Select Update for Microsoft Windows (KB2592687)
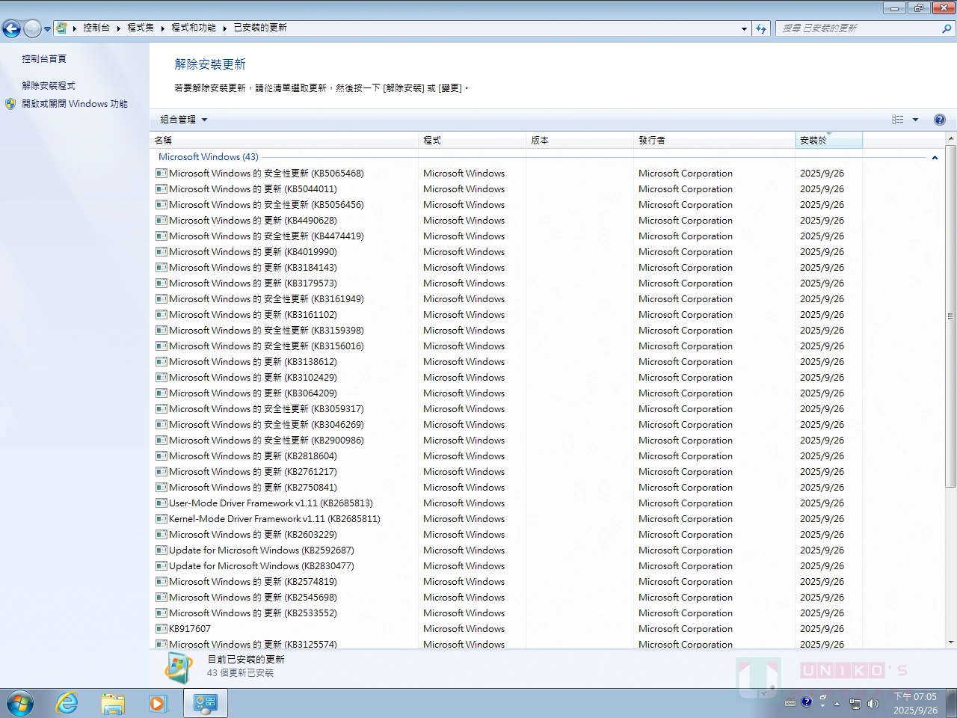Screen dimensions: 957x718 [507, 550]
